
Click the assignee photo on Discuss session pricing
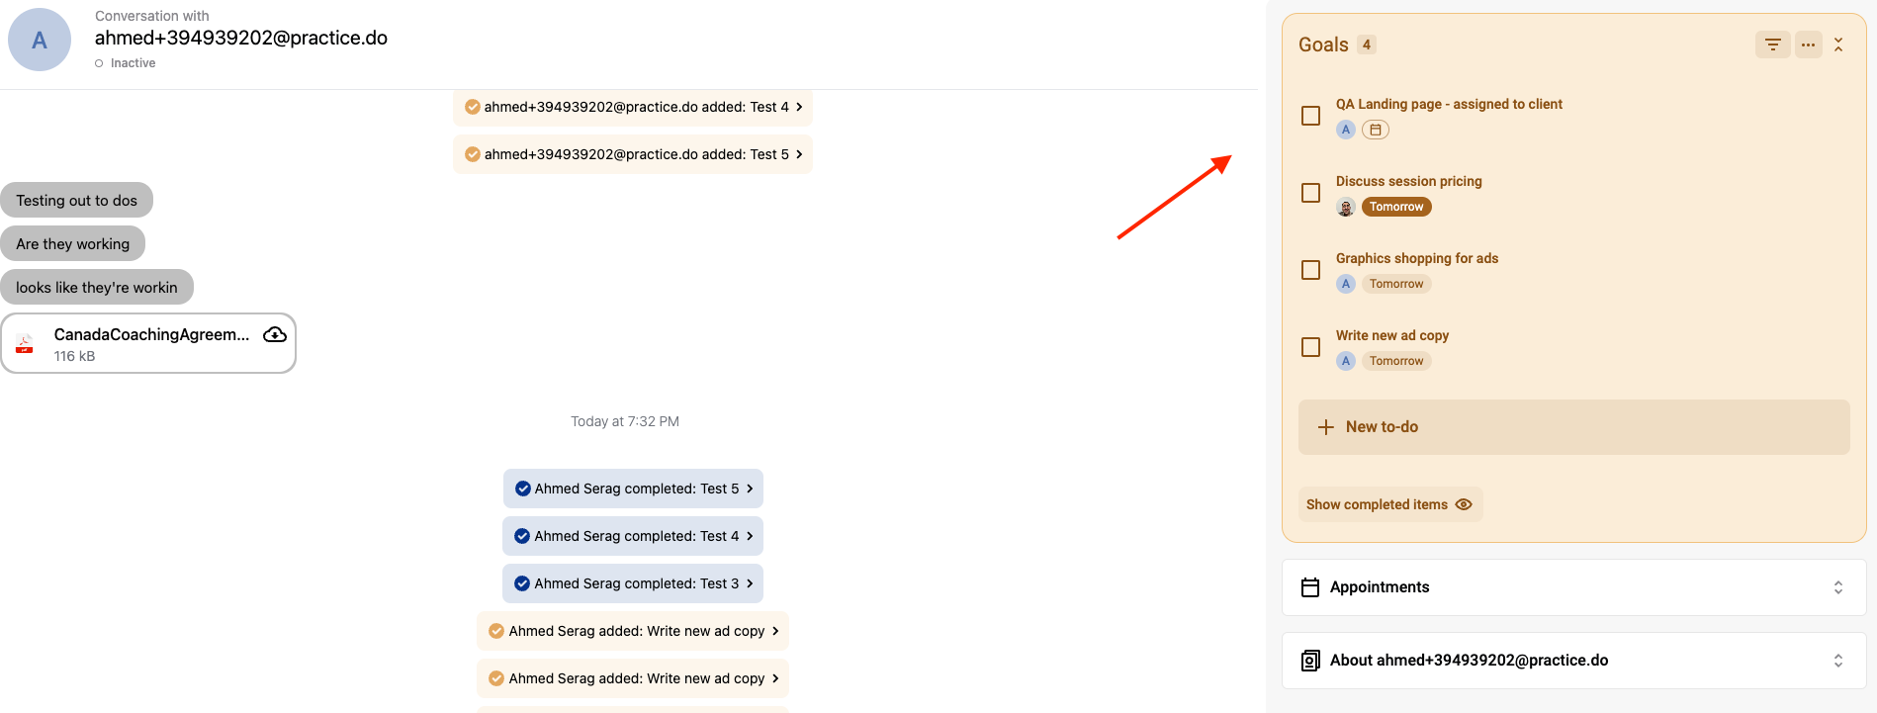(1346, 207)
